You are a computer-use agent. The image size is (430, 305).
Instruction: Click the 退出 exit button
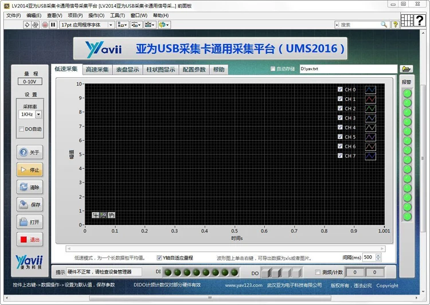coord(30,240)
